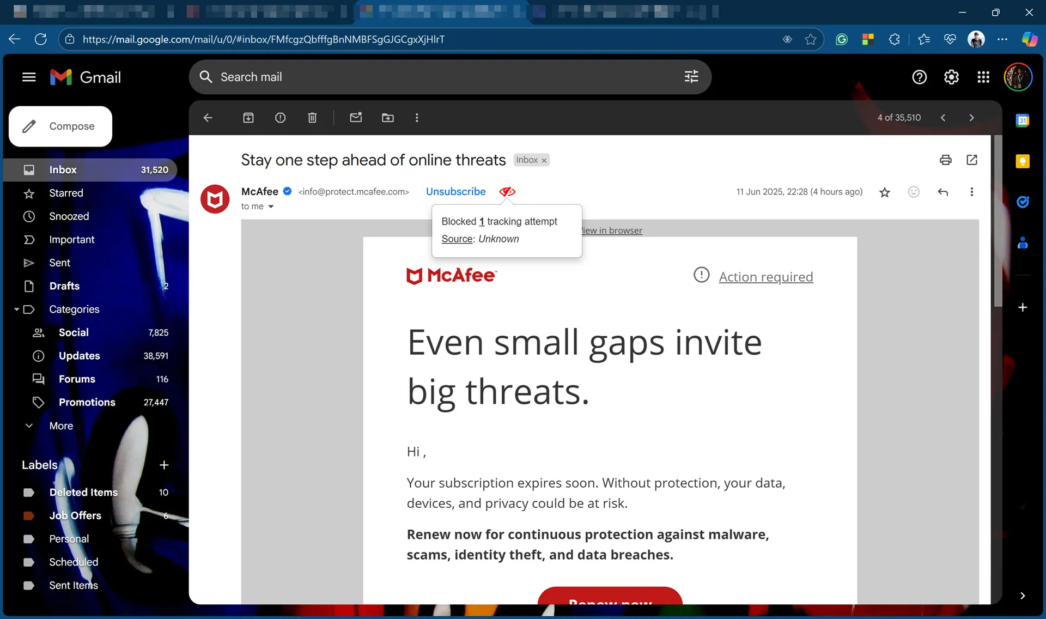Add an emoji reaction to the email
This screenshot has height=619, width=1046.
click(x=914, y=192)
